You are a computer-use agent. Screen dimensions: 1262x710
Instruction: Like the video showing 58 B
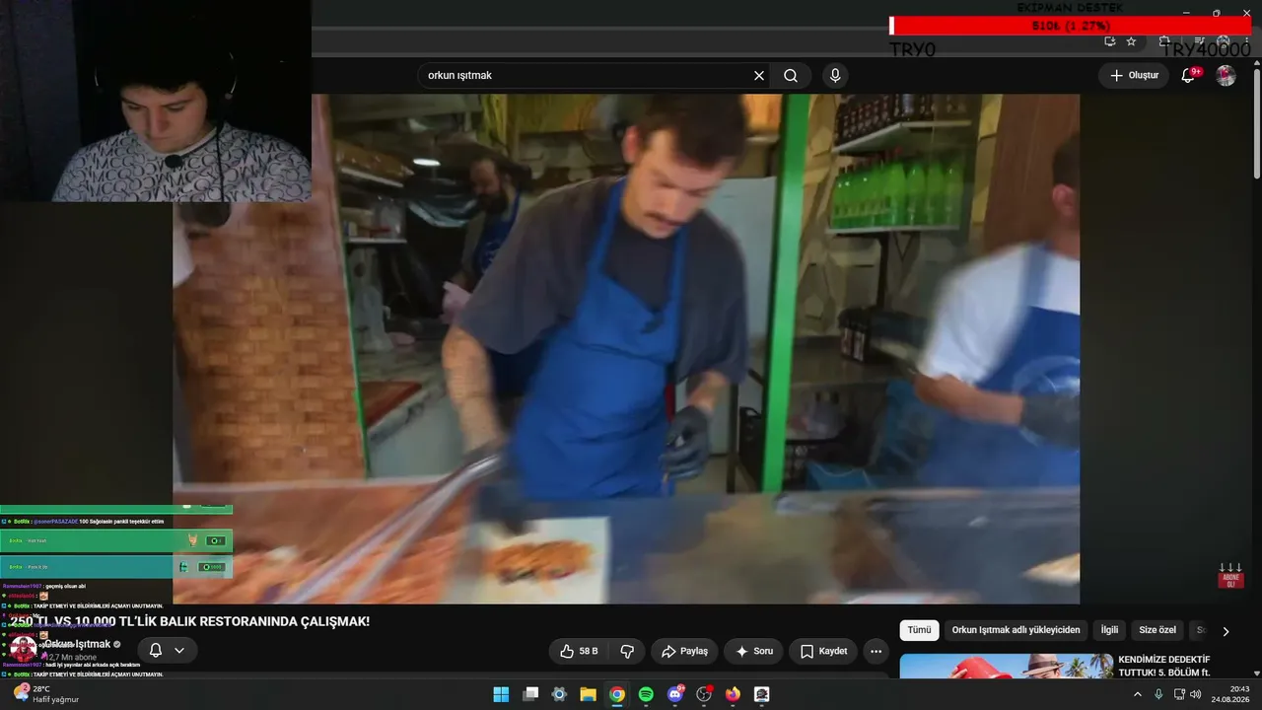[x=580, y=651]
